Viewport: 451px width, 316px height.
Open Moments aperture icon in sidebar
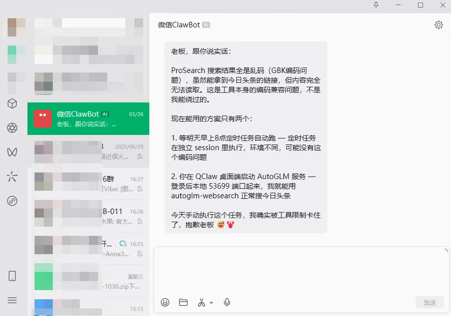[x=12, y=128]
